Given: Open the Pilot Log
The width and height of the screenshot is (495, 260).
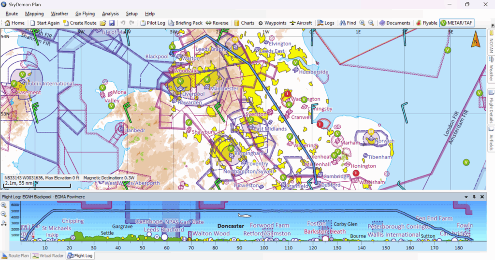Looking at the screenshot, I should (153, 23).
